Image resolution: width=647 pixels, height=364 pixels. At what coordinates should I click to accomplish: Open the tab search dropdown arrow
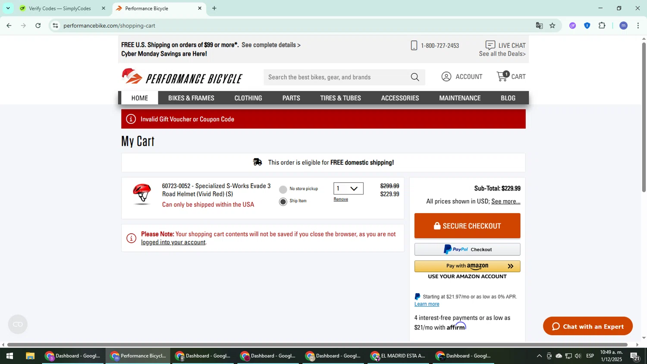(x=8, y=8)
